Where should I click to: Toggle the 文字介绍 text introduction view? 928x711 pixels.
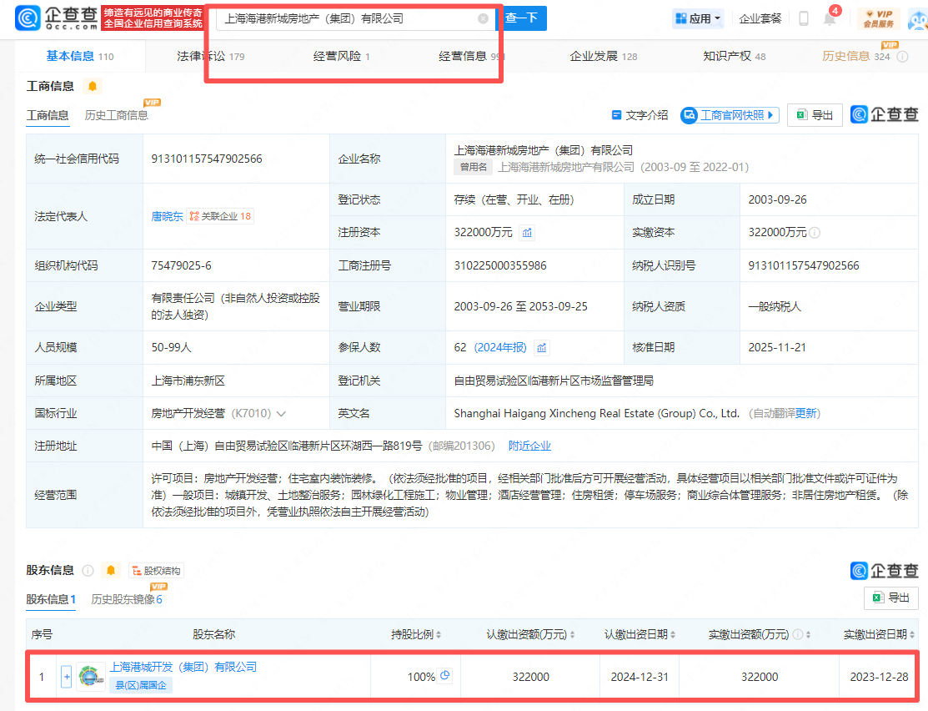click(x=640, y=115)
